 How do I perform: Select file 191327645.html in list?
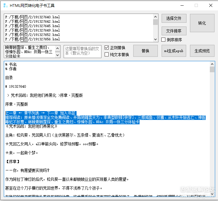[x=32, y=26]
